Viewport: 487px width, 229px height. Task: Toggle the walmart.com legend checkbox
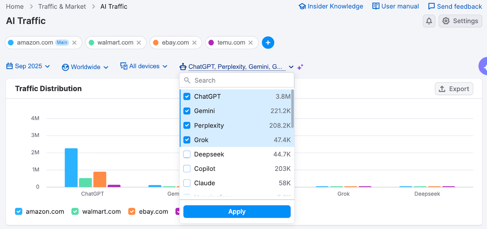(x=75, y=211)
